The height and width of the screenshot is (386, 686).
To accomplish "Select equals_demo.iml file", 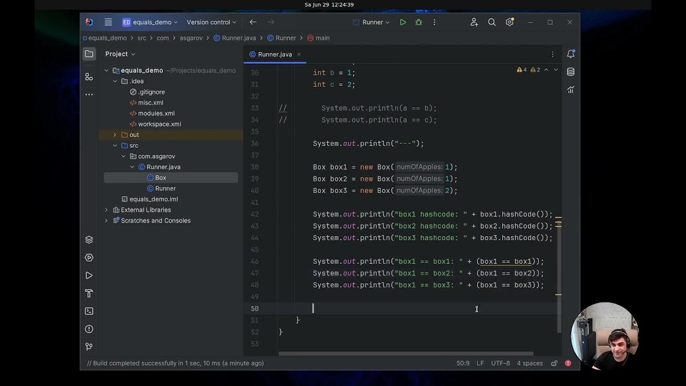I will 150,199.
